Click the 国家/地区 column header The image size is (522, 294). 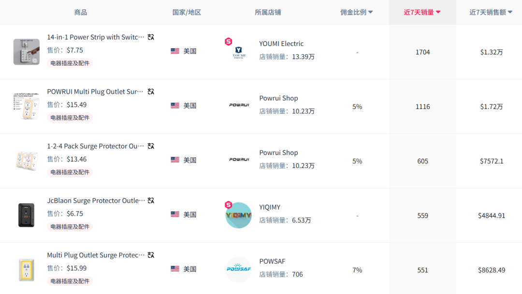[187, 13]
